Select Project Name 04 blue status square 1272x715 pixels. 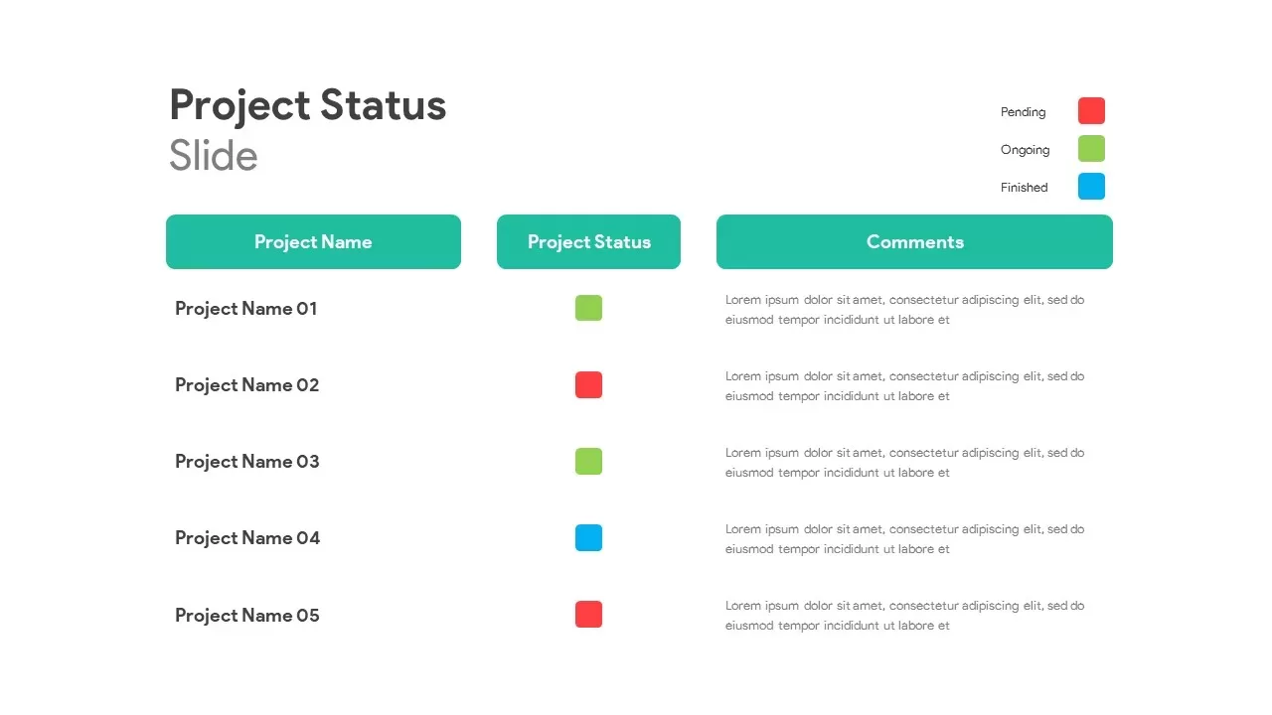click(588, 538)
